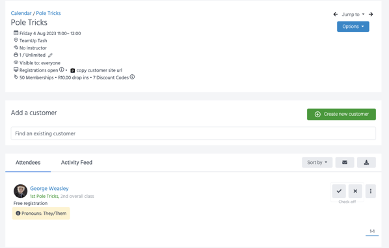Click Create new customer button
The width and height of the screenshot is (389, 248).
click(x=342, y=114)
